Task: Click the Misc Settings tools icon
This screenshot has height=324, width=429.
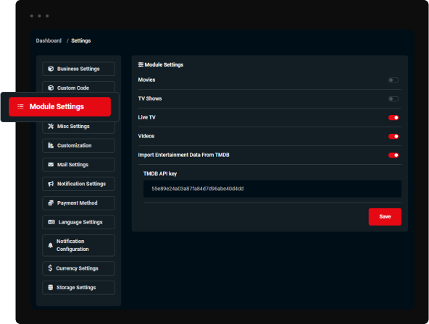Action: [x=51, y=126]
